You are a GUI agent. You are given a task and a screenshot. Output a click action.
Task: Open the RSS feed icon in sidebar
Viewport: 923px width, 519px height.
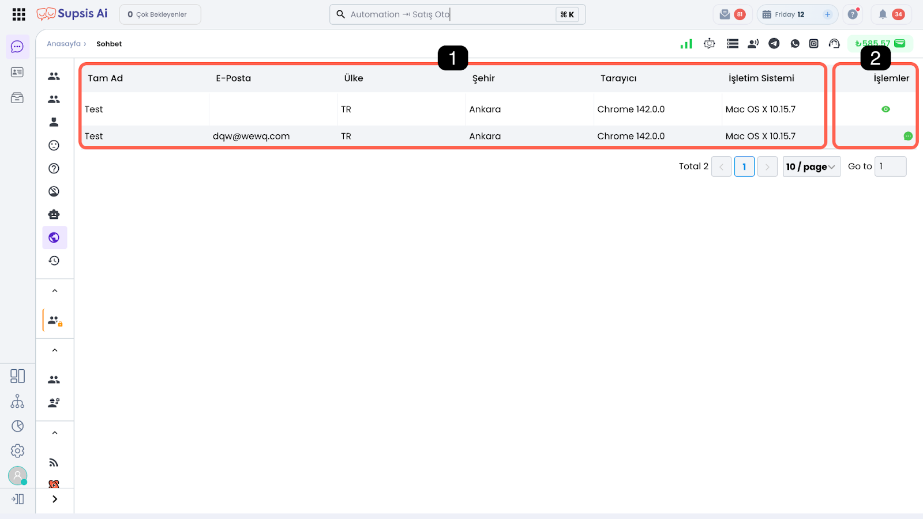point(54,463)
